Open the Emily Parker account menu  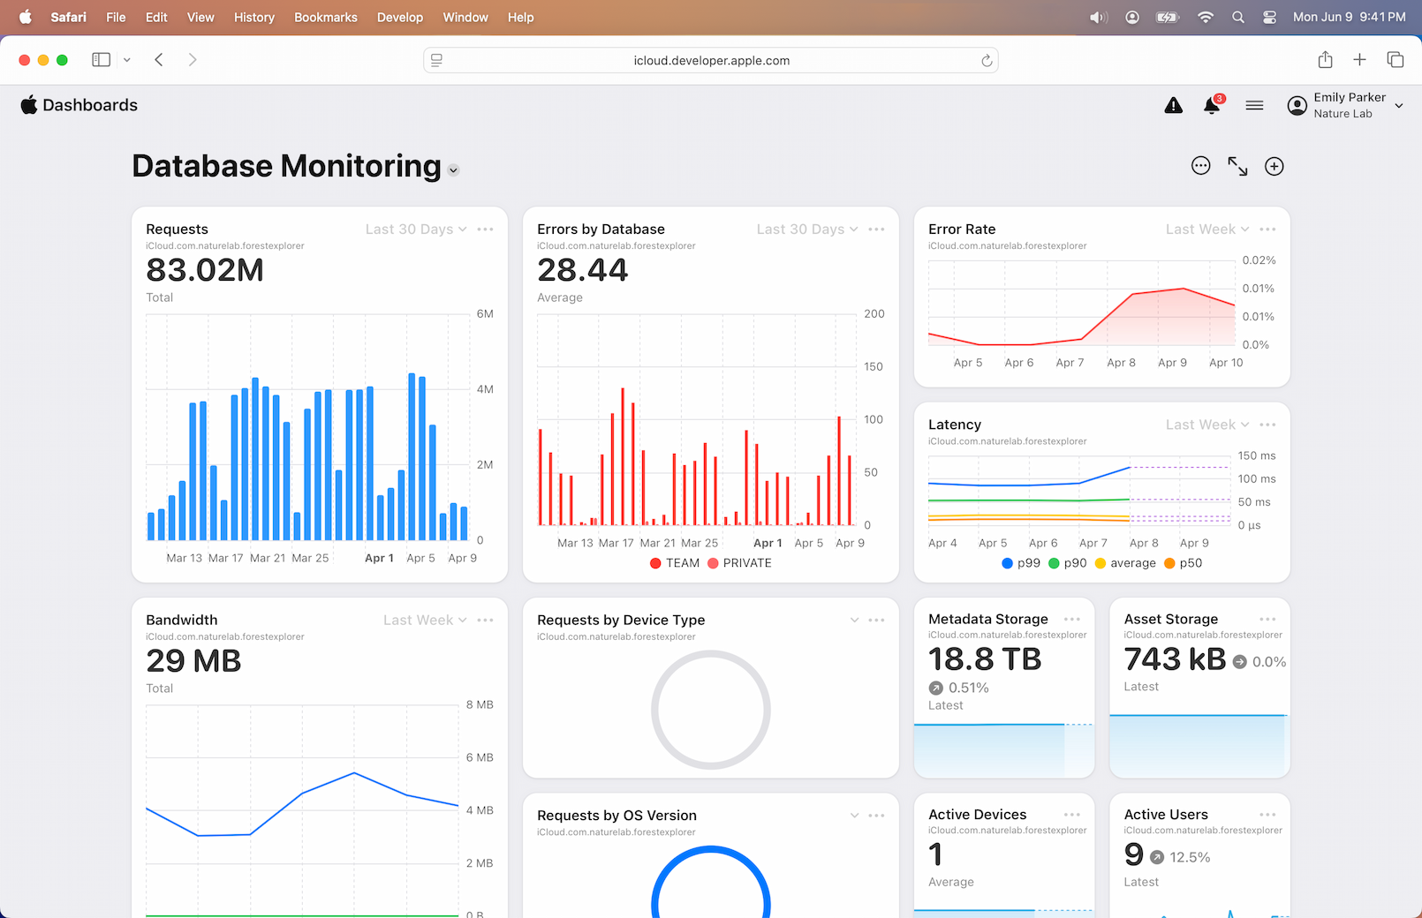point(1346,105)
